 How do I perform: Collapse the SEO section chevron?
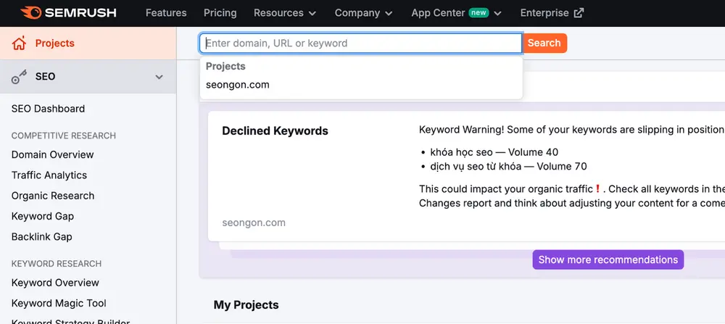coord(159,77)
